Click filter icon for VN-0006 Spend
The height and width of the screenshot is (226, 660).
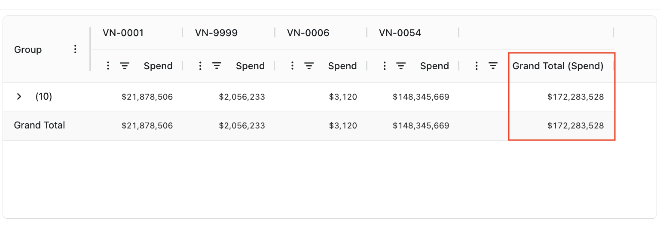click(x=309, y=66)
